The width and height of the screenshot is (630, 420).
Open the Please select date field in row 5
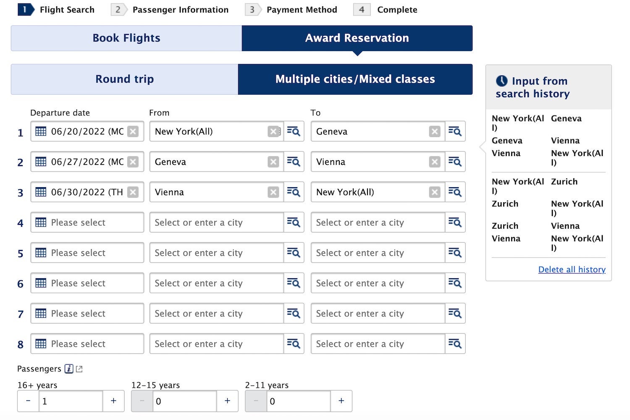coord(87,253)
